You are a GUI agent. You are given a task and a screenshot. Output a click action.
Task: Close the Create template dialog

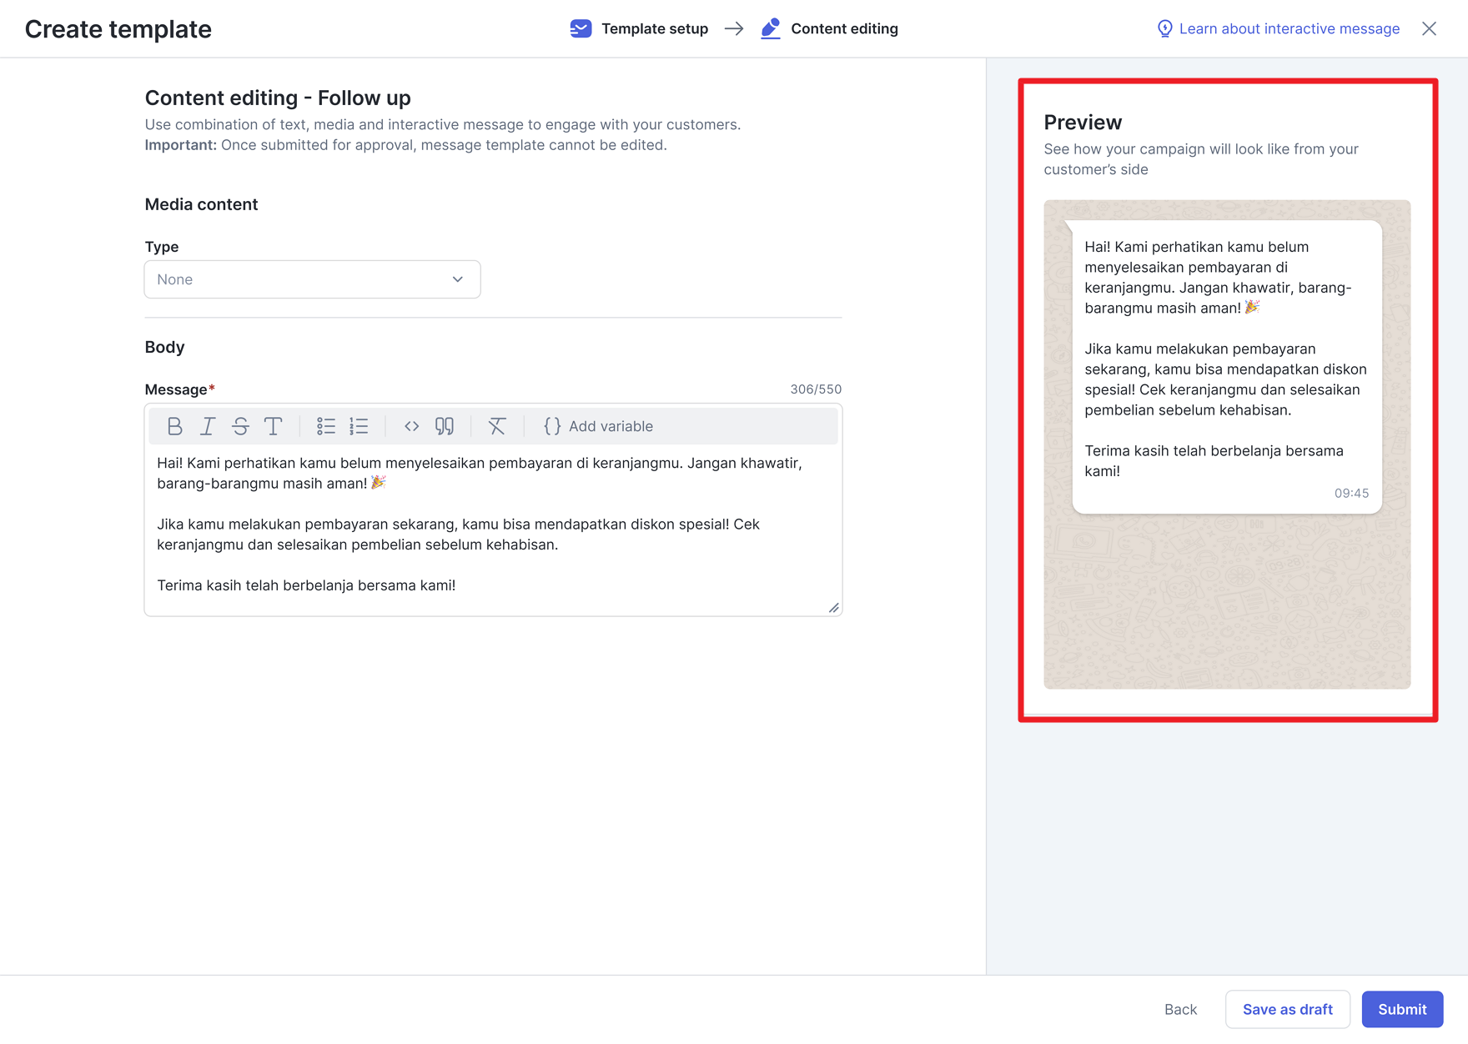1429,28
